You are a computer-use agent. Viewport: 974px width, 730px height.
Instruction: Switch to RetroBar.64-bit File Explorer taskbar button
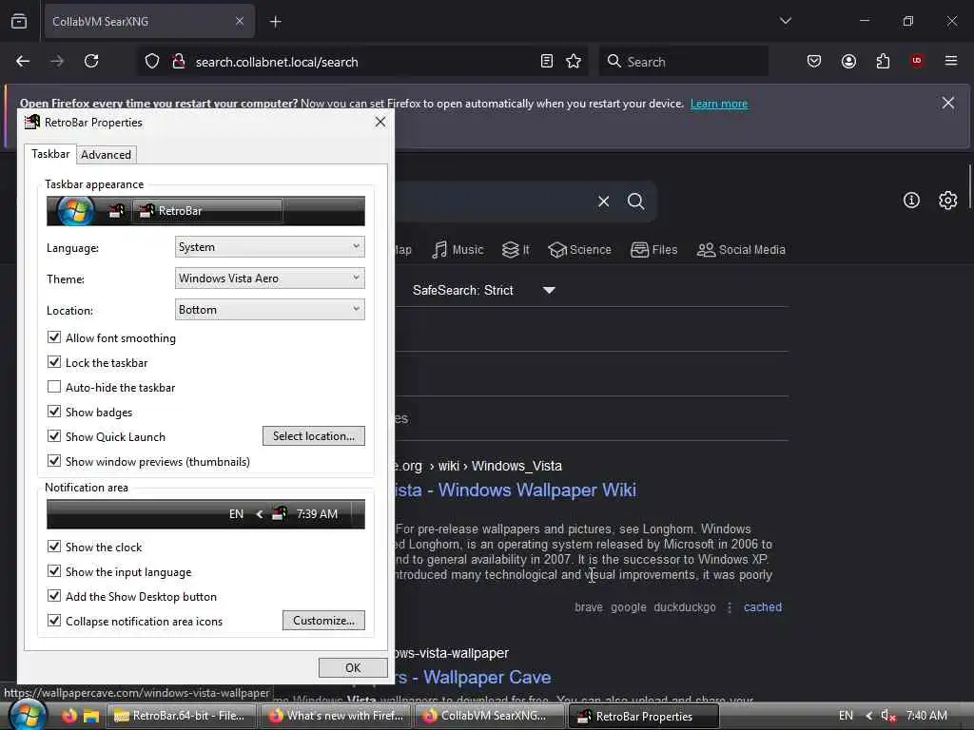180,716
